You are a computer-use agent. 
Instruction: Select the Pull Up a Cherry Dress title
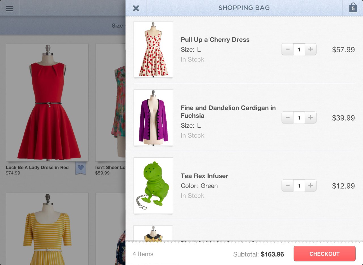click(x=215, y=40)
